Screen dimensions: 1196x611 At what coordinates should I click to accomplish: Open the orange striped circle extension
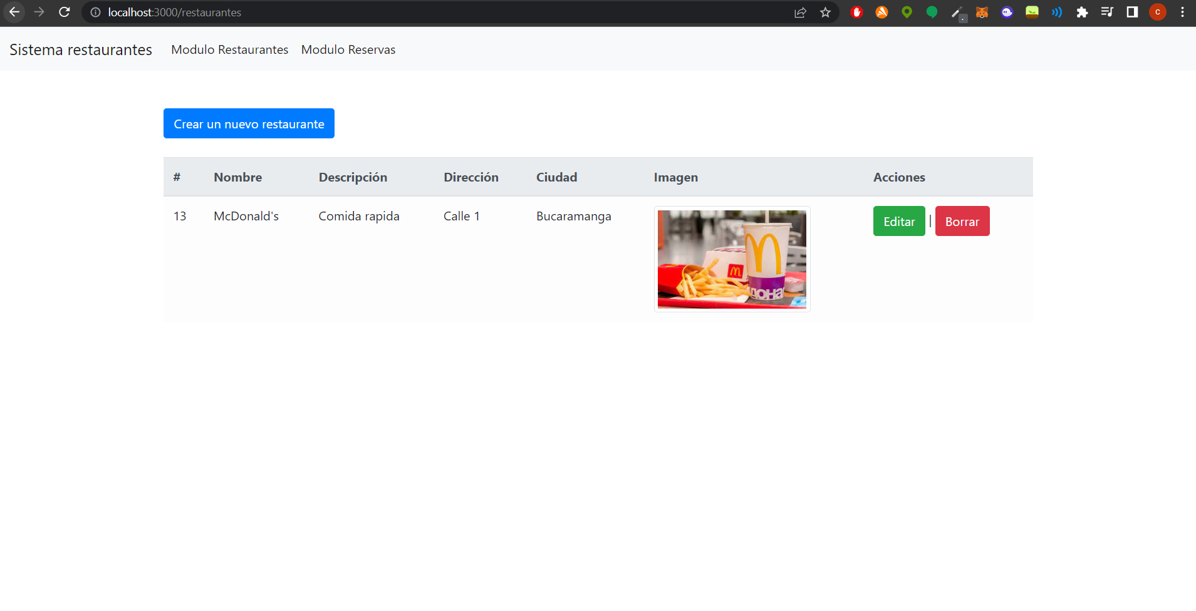[881, 12]
